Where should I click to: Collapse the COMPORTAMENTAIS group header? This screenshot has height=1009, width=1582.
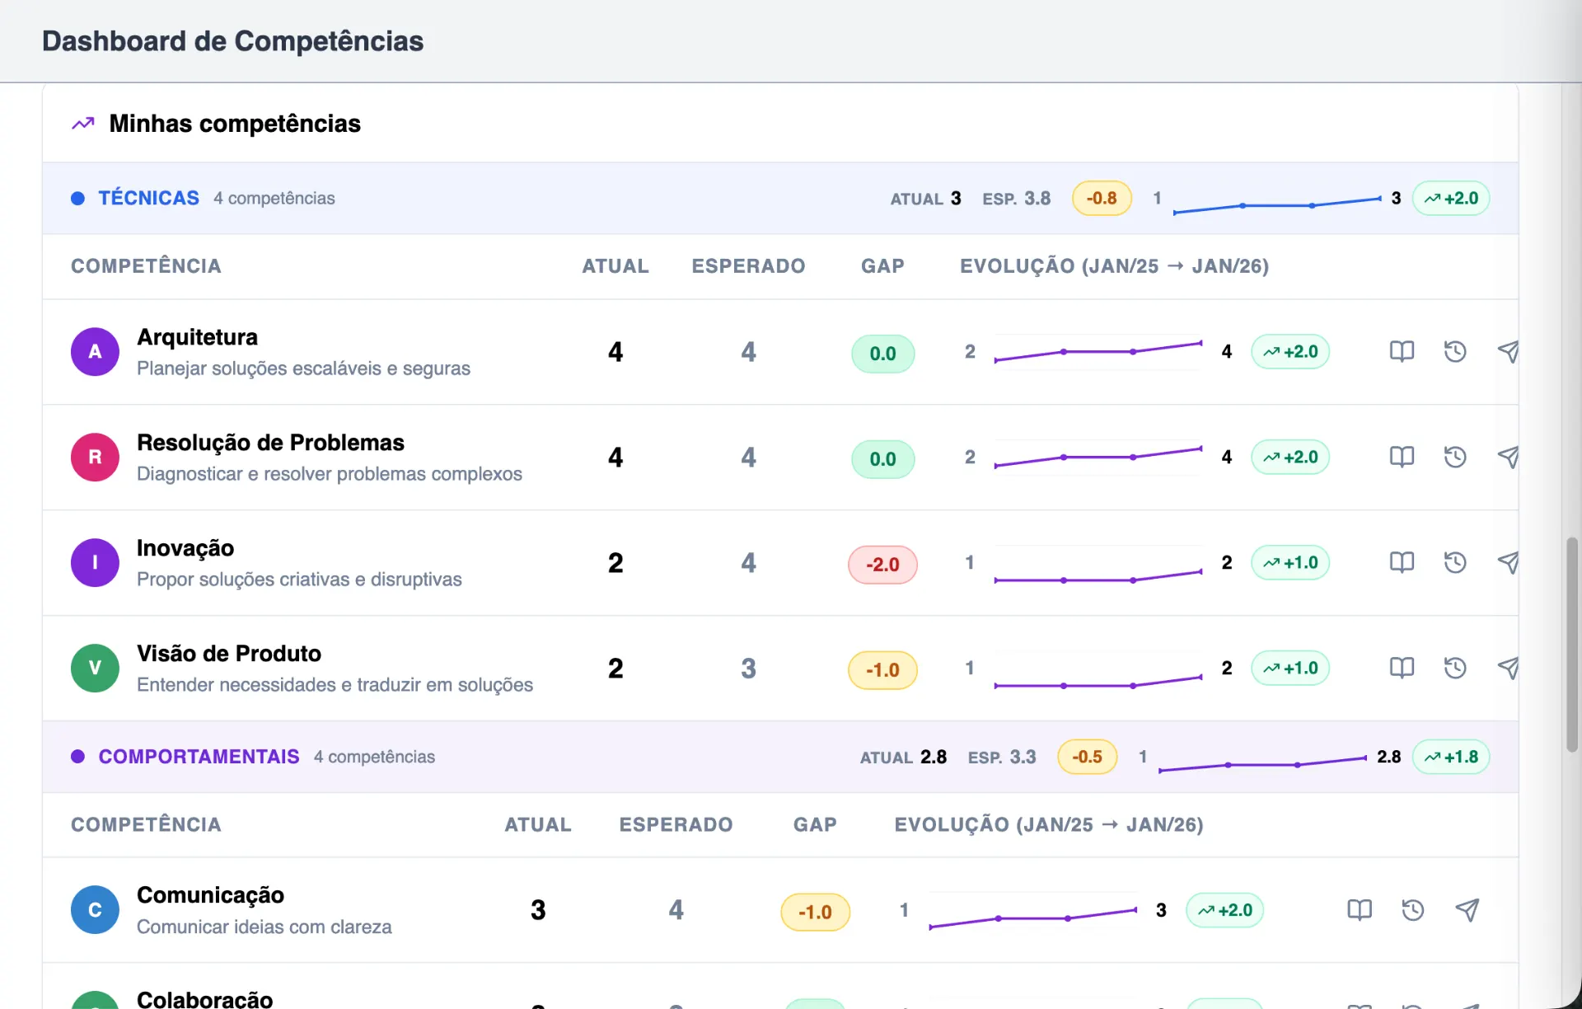(780, 757)
